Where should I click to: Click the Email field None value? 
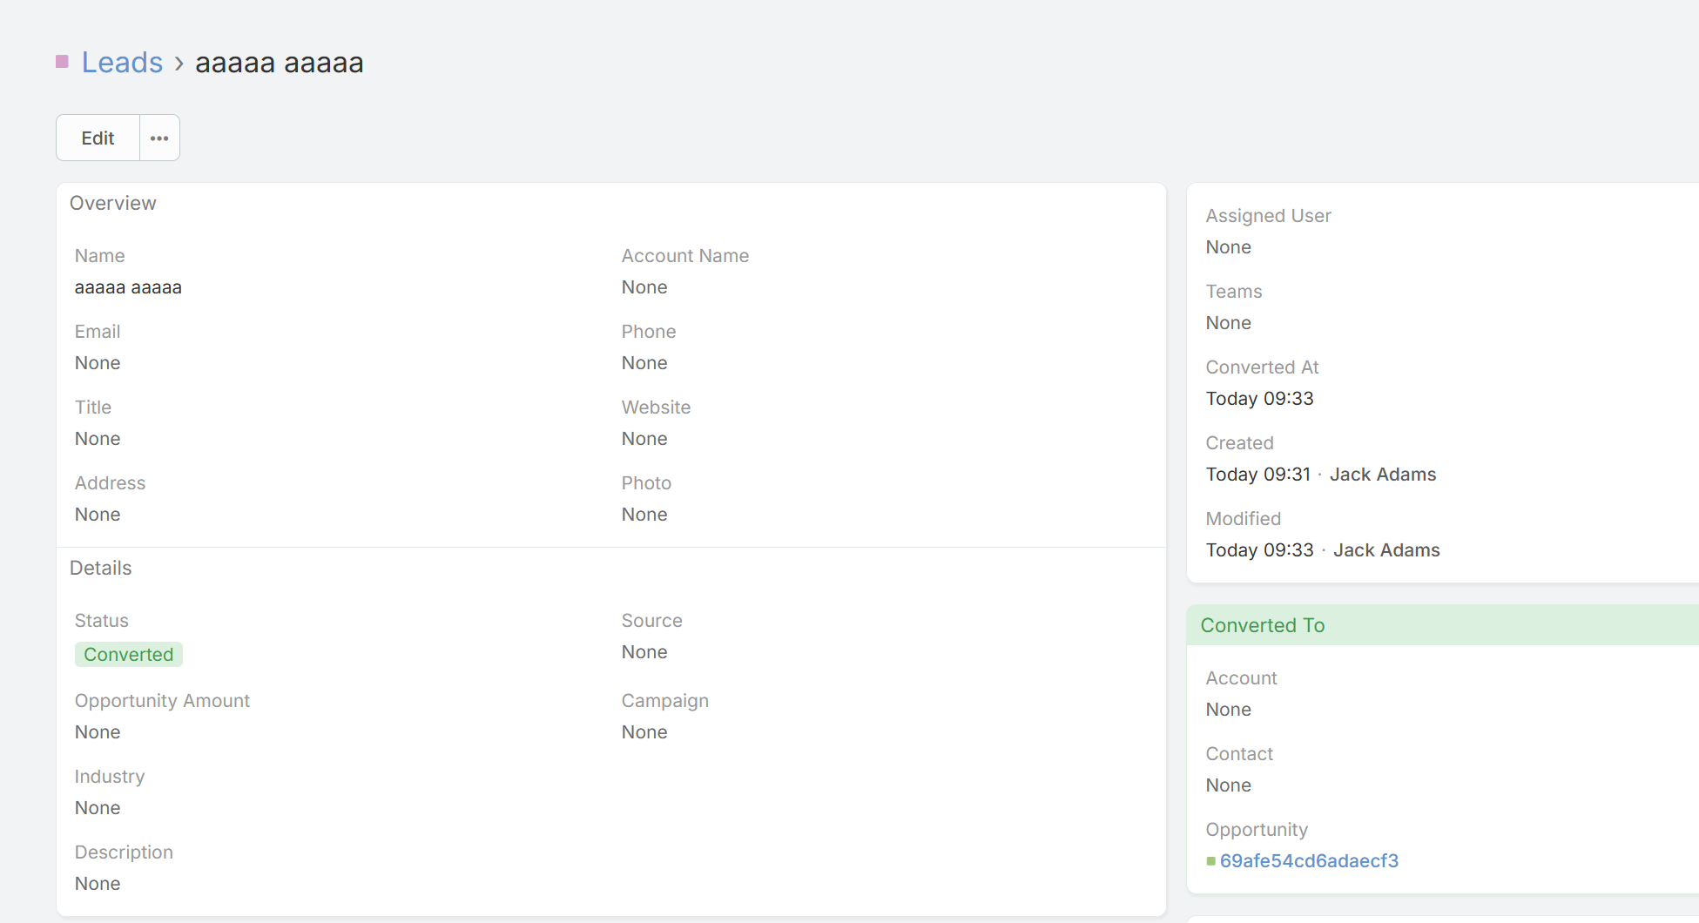[98, 363]
